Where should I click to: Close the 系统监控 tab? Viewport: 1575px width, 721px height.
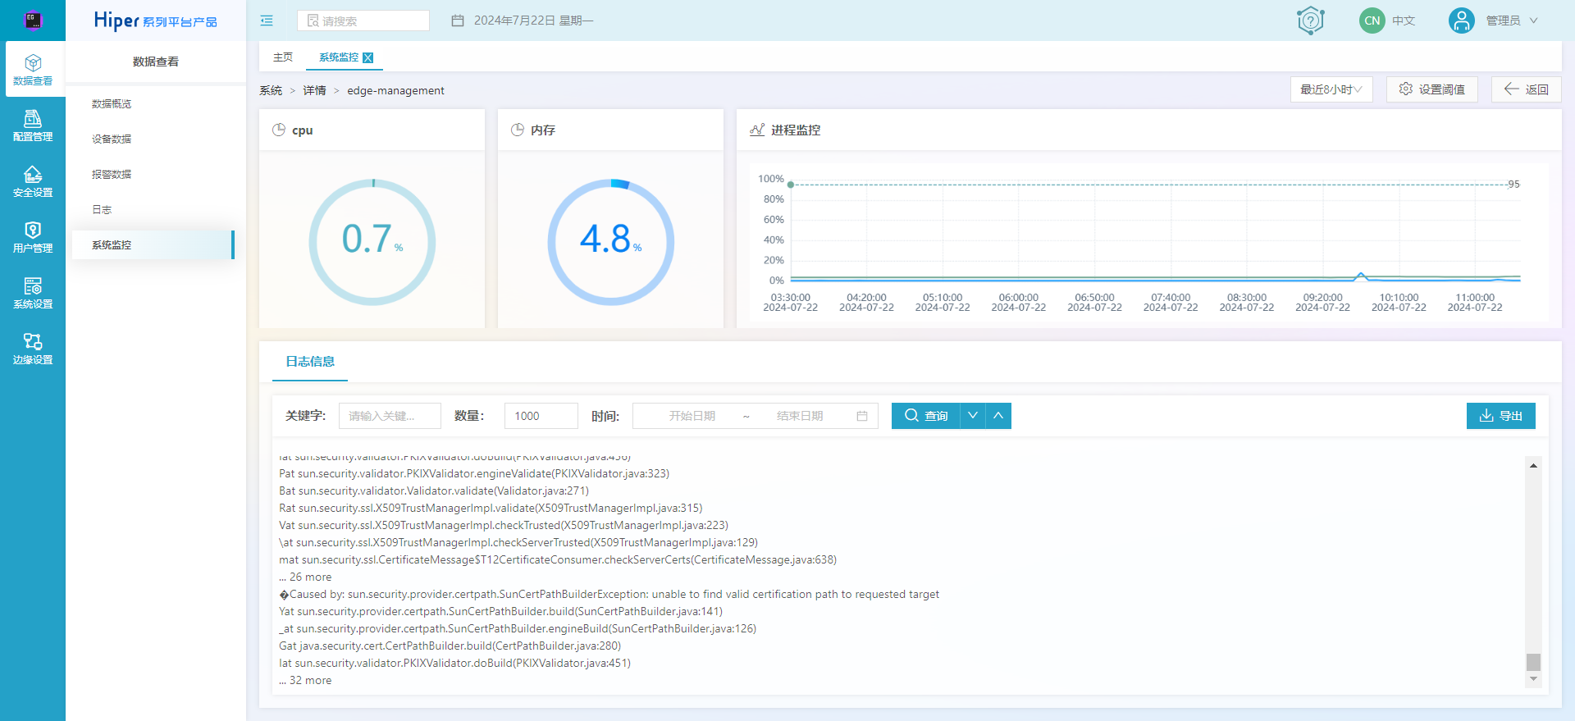tap(367, 57)
